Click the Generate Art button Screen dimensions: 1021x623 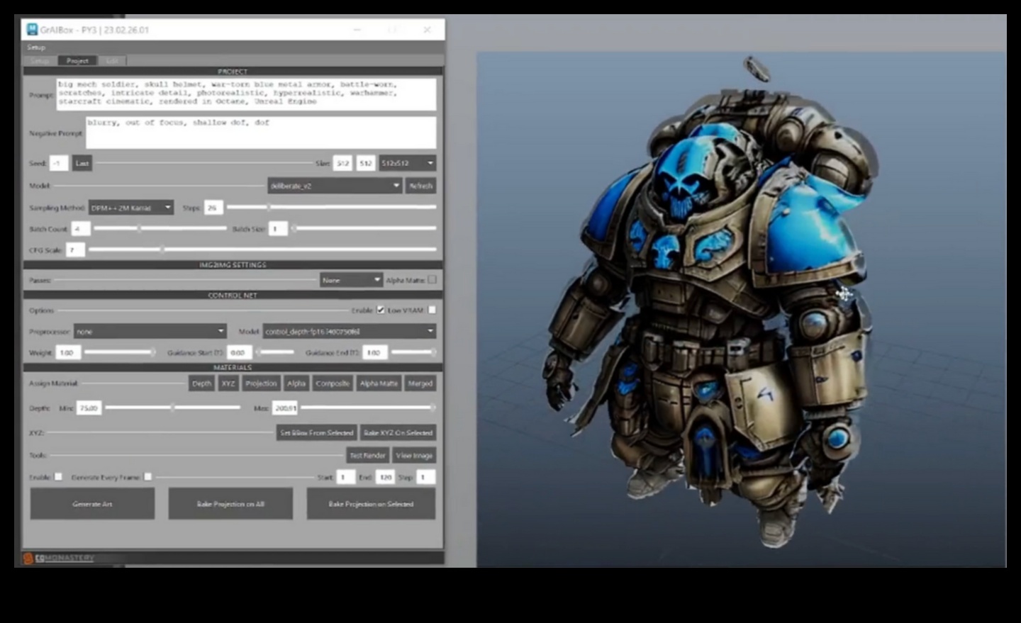coord(92,503)
